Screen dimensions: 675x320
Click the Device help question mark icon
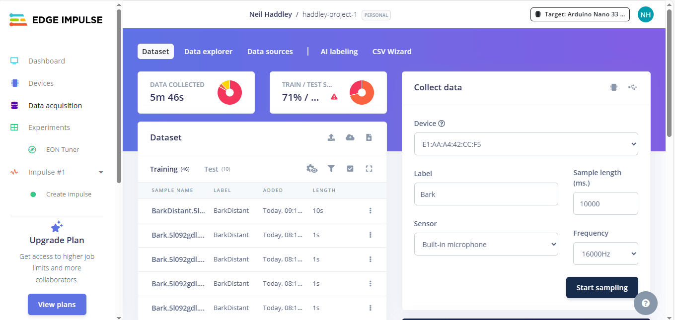coord(442,124)
